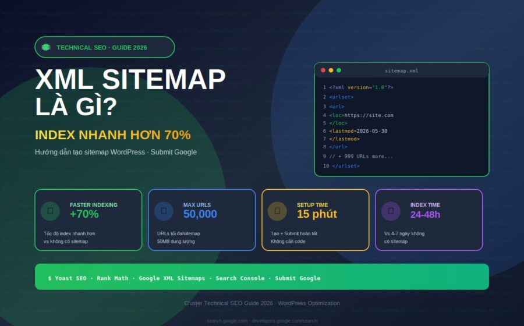Click the closing "</url>" tag on line 8
This screenshot has height=326, width=524.
338,147
